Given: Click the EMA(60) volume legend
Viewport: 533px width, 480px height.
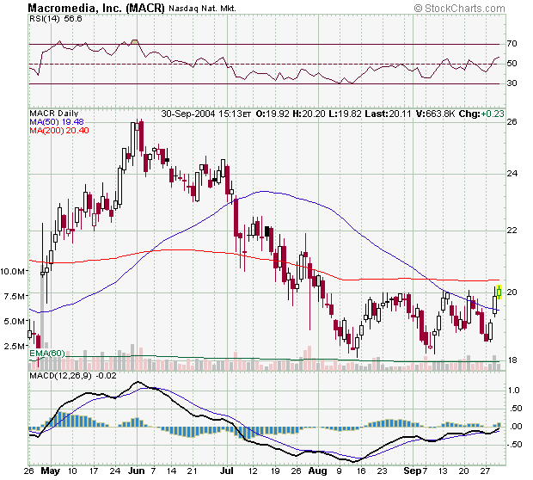Looking at the screenshot, I should pos(47,353).
